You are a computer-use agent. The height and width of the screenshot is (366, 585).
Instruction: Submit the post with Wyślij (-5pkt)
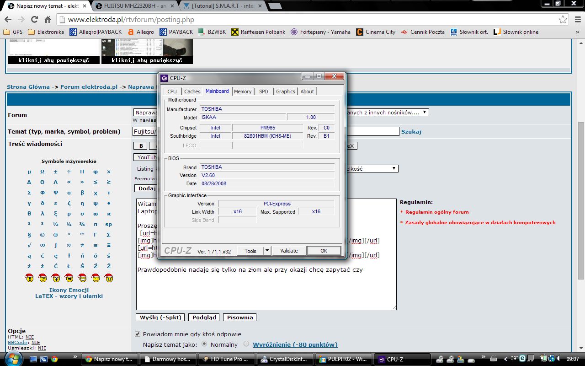click(x=161, y=318)
